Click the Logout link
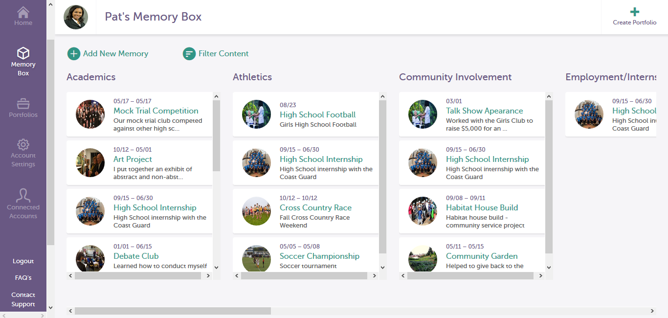This screenshot has width=668, height=318. [x=23, y=261]
